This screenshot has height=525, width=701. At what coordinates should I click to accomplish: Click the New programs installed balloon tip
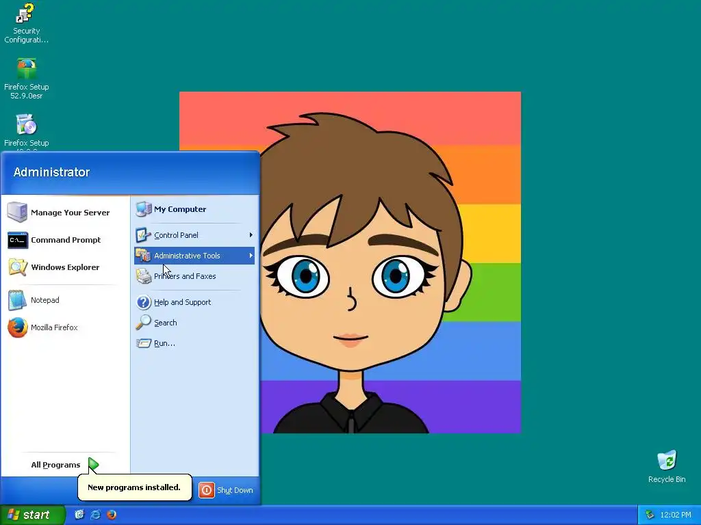[x=135, y=487]
